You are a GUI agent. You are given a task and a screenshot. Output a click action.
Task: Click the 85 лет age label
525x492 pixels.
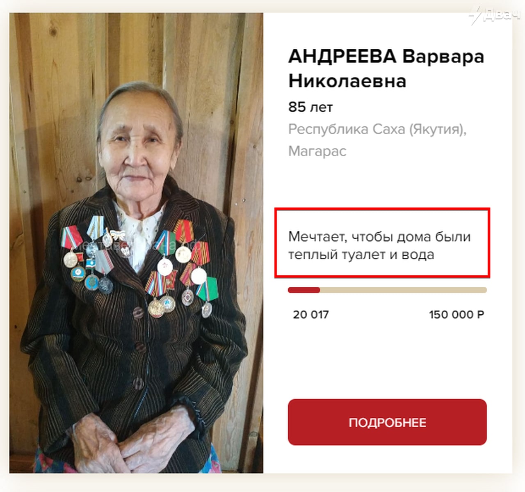310,107
